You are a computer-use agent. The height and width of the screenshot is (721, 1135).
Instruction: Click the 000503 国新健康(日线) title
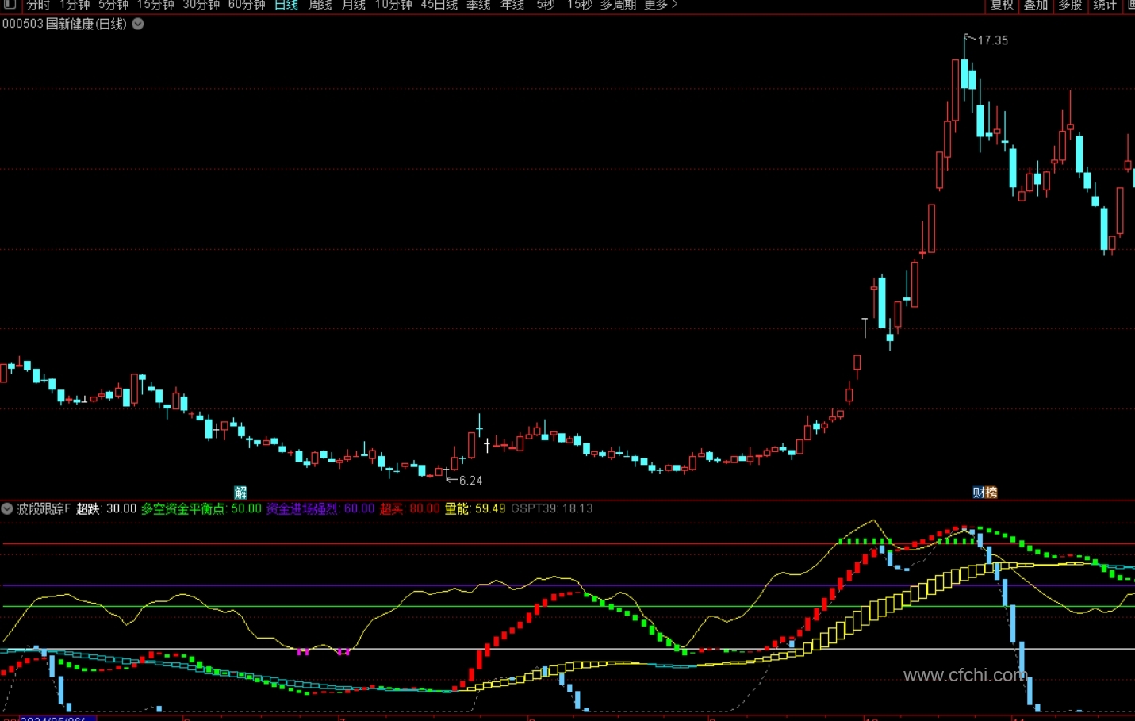[x=64, y=24]
